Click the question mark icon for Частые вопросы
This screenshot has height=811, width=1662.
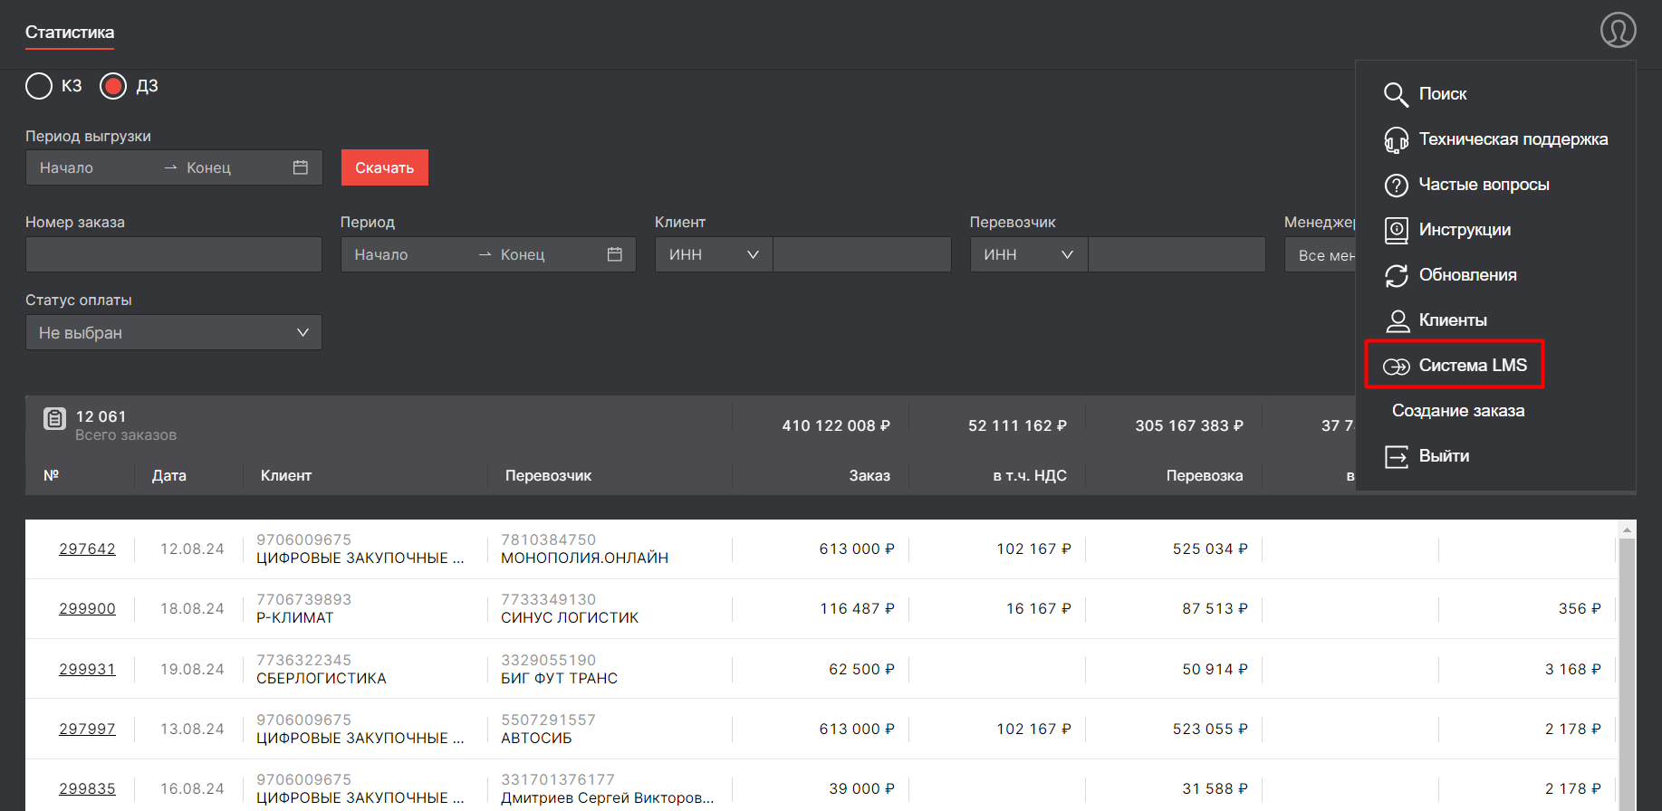1396,185
